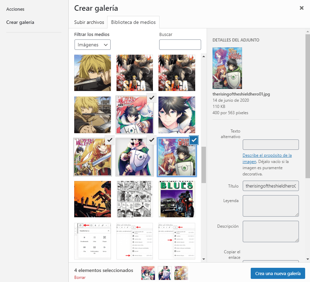Image resolution: width=310 pixels, height=282 pixels.
Task: Click the attachment preview image in details
Action: 227,68
